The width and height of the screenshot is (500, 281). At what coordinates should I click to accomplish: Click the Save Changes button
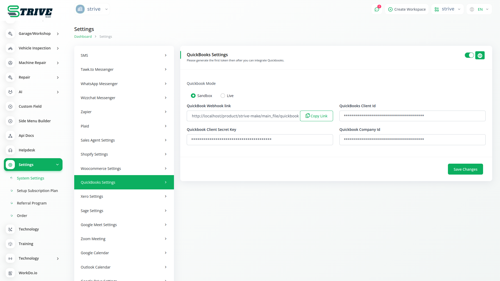tap(465, 169)
